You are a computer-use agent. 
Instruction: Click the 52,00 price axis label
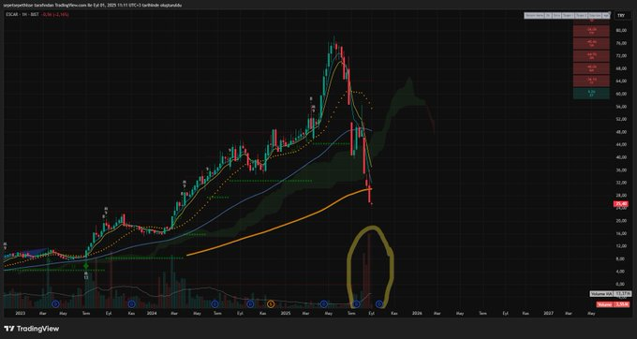621,119
